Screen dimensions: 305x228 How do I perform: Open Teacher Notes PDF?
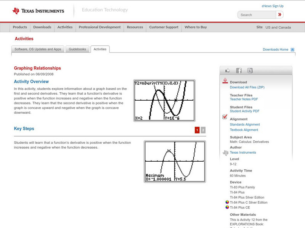click(x=244, y=99)
